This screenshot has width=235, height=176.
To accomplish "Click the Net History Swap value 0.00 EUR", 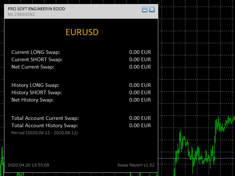I will (140, 100).
